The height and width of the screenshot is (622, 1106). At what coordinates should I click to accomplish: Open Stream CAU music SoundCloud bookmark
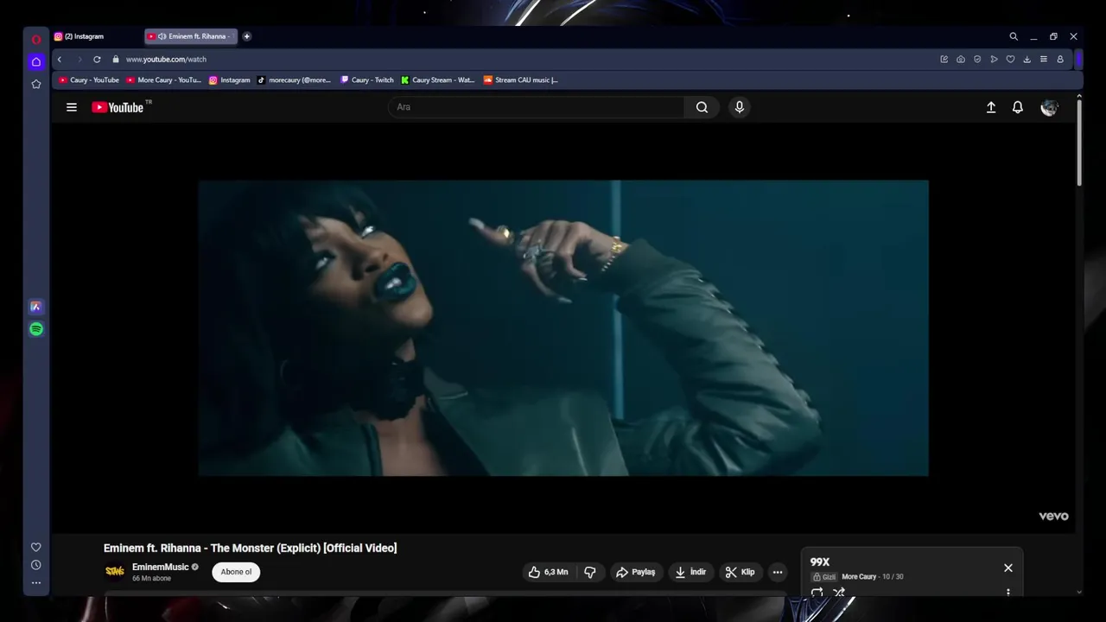(x=521, y=79)
